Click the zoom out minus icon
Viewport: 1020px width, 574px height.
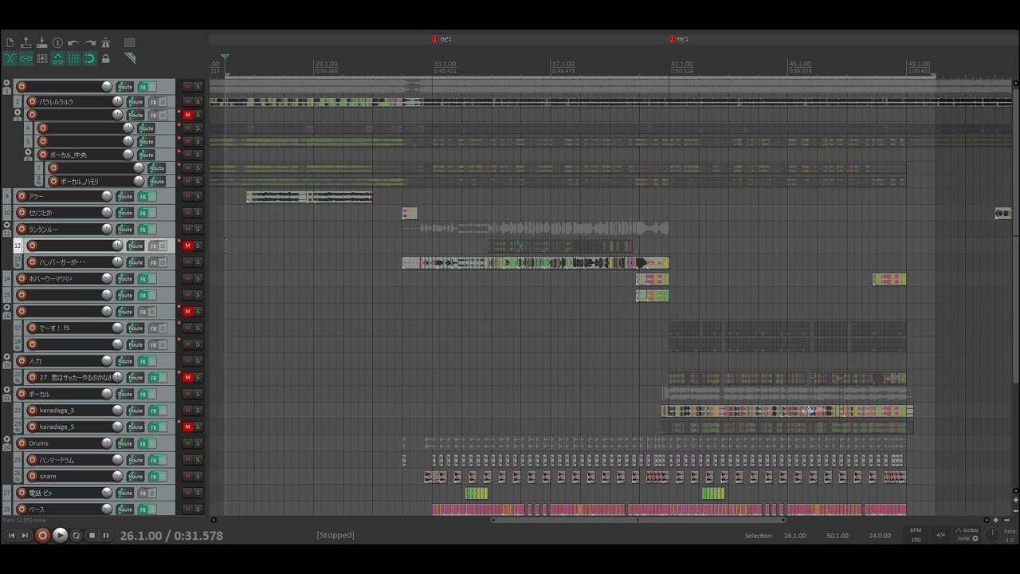(x=1006, y=520)
